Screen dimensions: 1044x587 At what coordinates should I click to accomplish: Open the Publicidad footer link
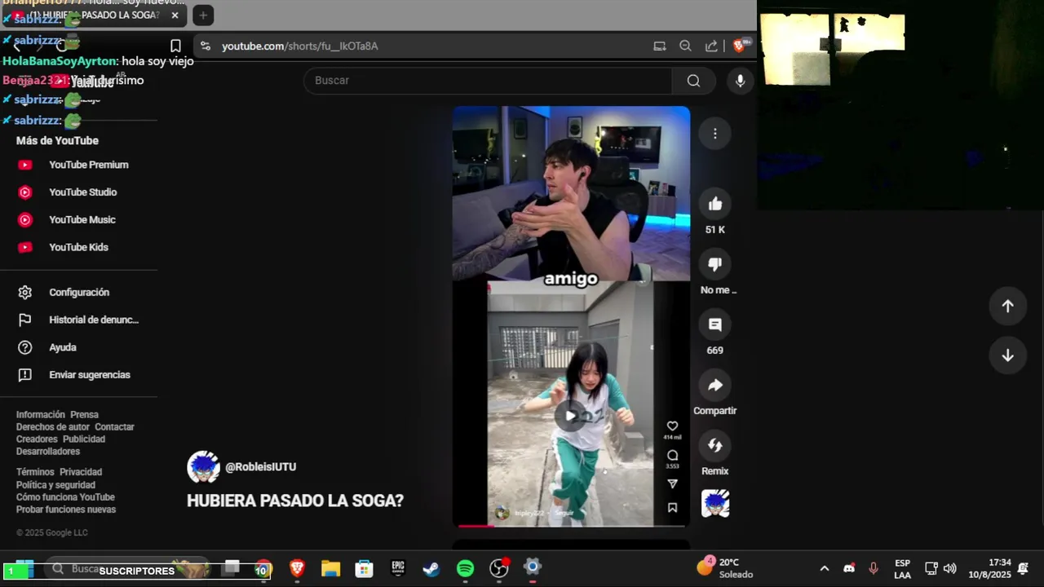[x=84, y=439]
